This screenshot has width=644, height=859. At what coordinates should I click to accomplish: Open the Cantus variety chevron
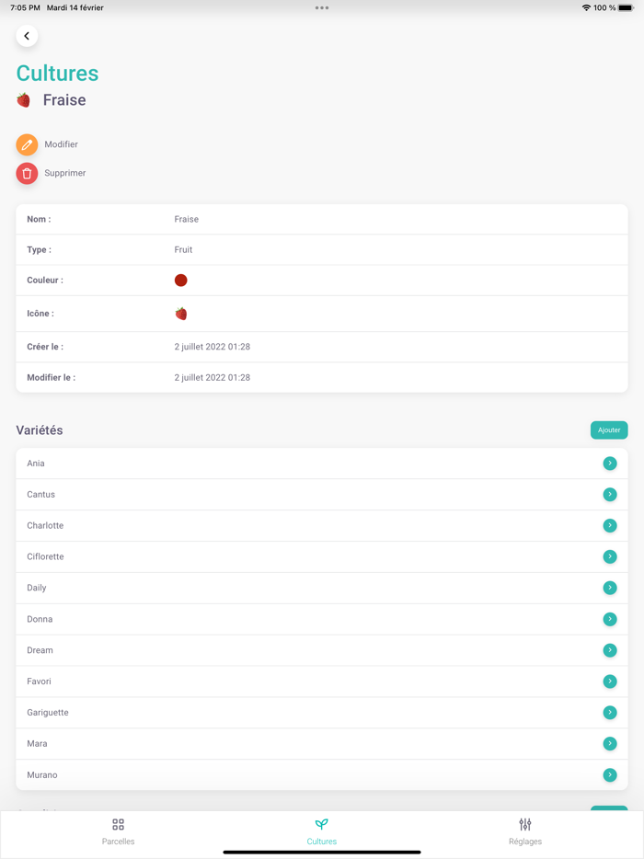(x=610, y=494)
